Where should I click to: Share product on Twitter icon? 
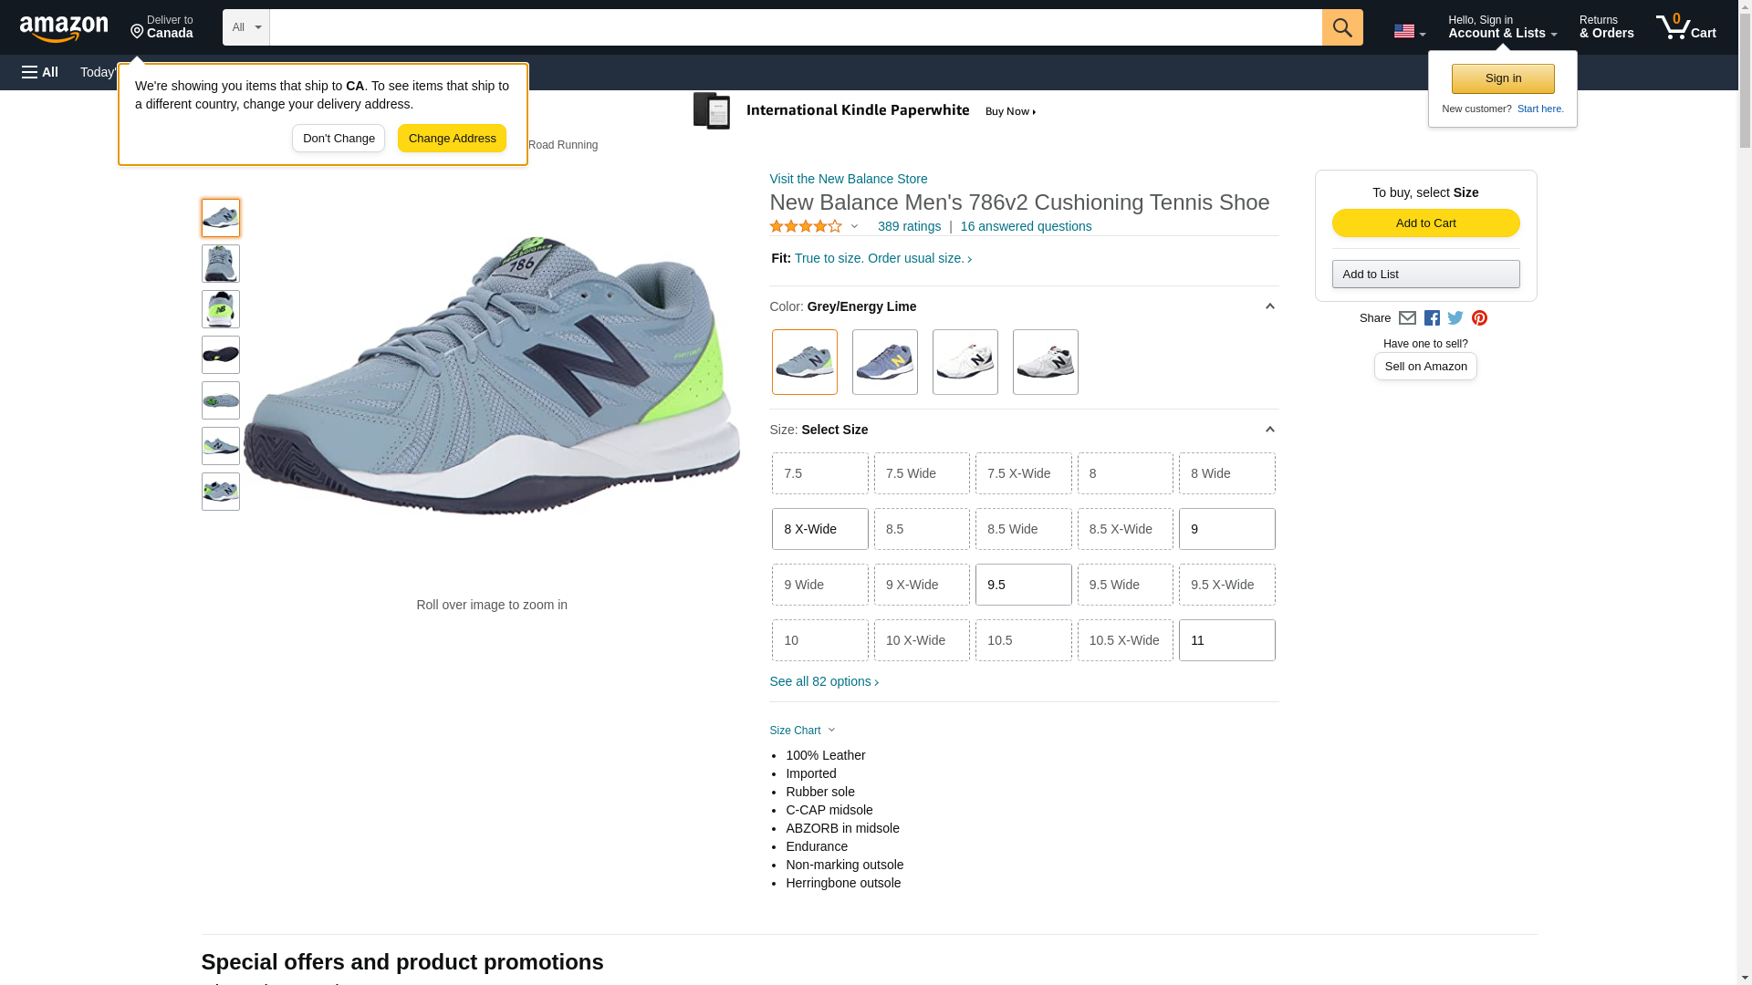(1455, 318)
